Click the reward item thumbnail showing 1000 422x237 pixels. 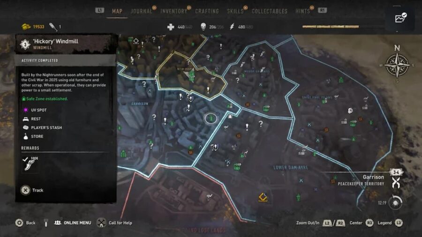[30, 163]
